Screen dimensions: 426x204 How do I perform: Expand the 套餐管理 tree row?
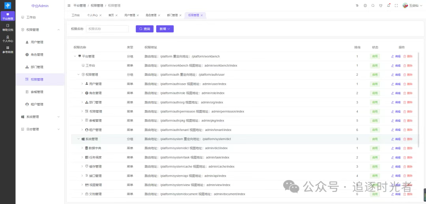[82, 121]
